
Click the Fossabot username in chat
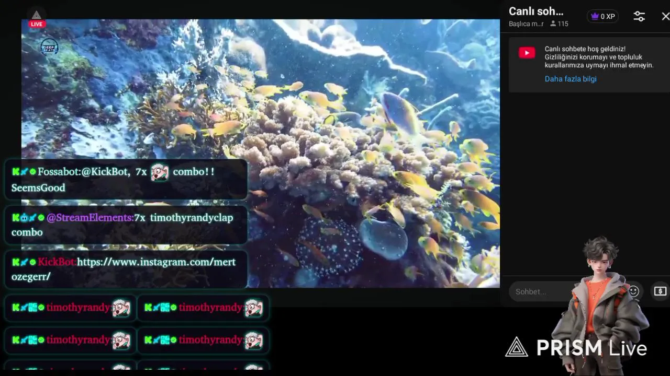59,172
